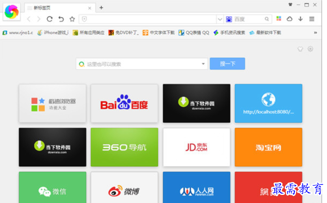Image resolution: width=327 pixels, height=203 pixels.
Task: Open the hamburger main menu
Action: click(312, 19)
